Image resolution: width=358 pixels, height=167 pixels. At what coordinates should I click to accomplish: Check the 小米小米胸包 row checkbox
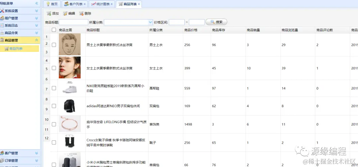(54, 164)
